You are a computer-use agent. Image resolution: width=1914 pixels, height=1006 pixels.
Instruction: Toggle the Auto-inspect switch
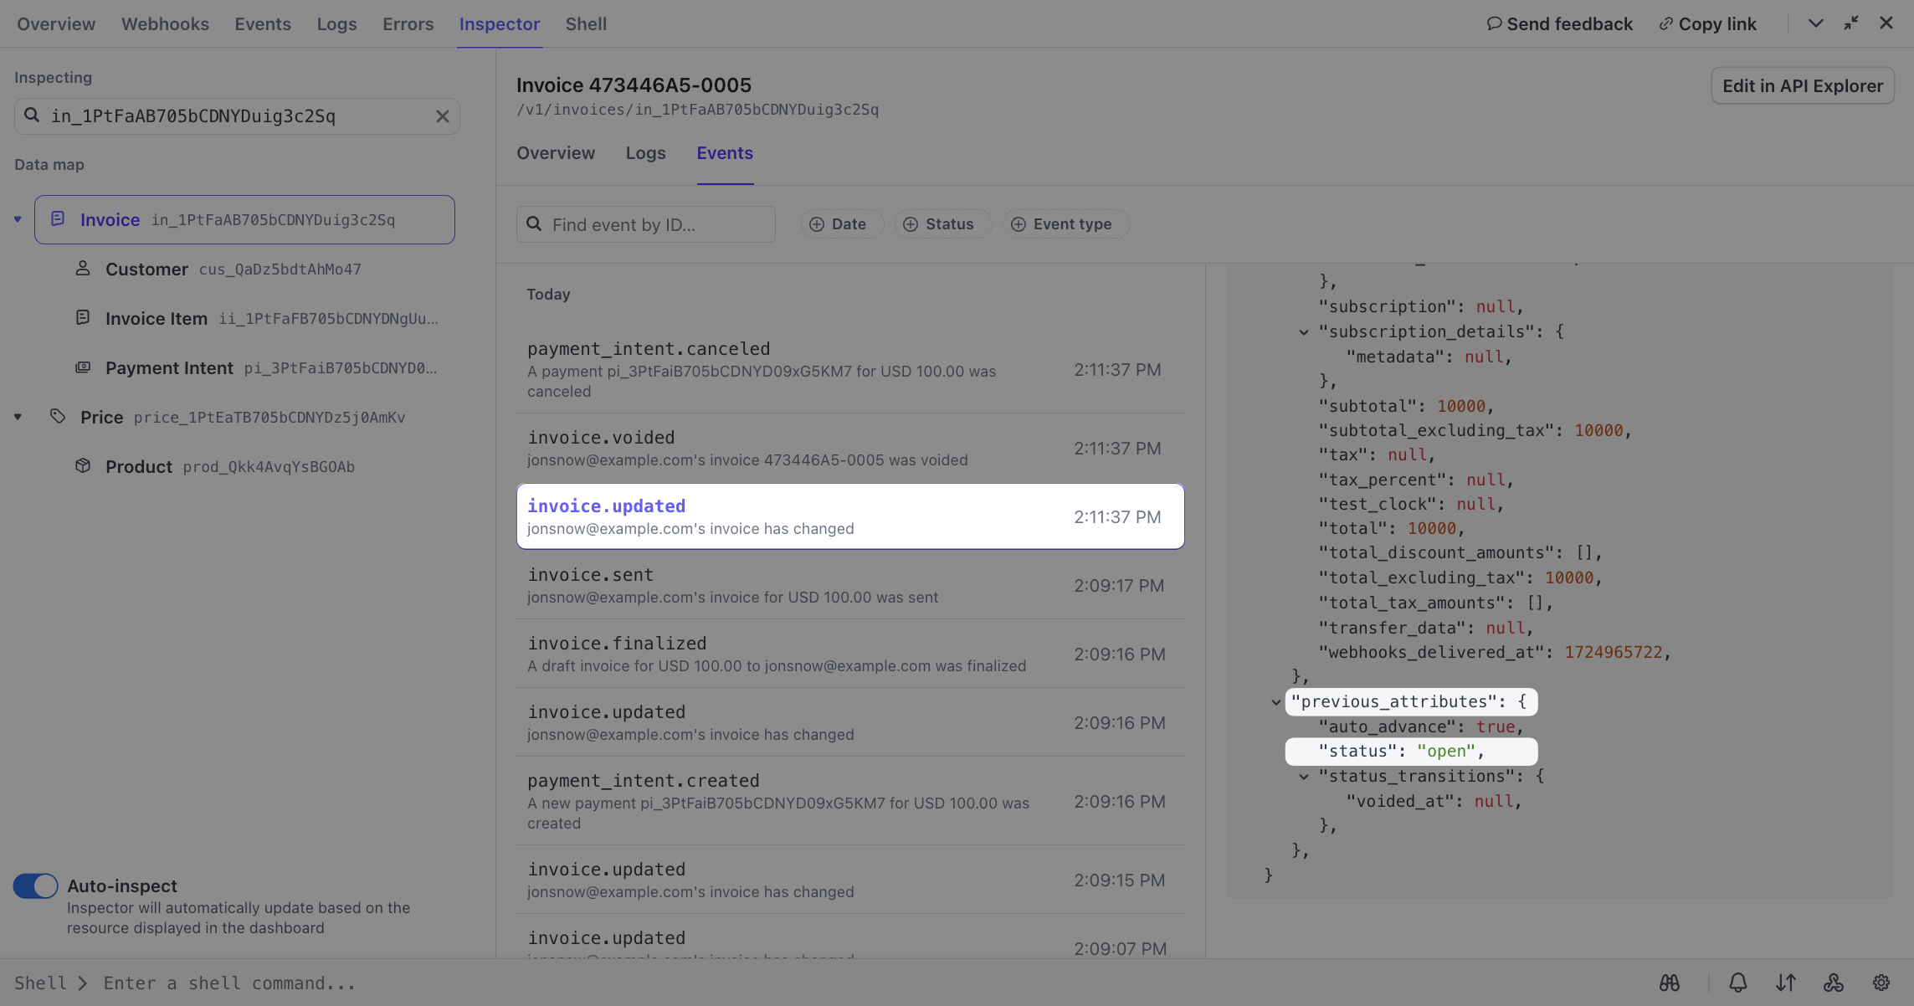pos(35,885)
